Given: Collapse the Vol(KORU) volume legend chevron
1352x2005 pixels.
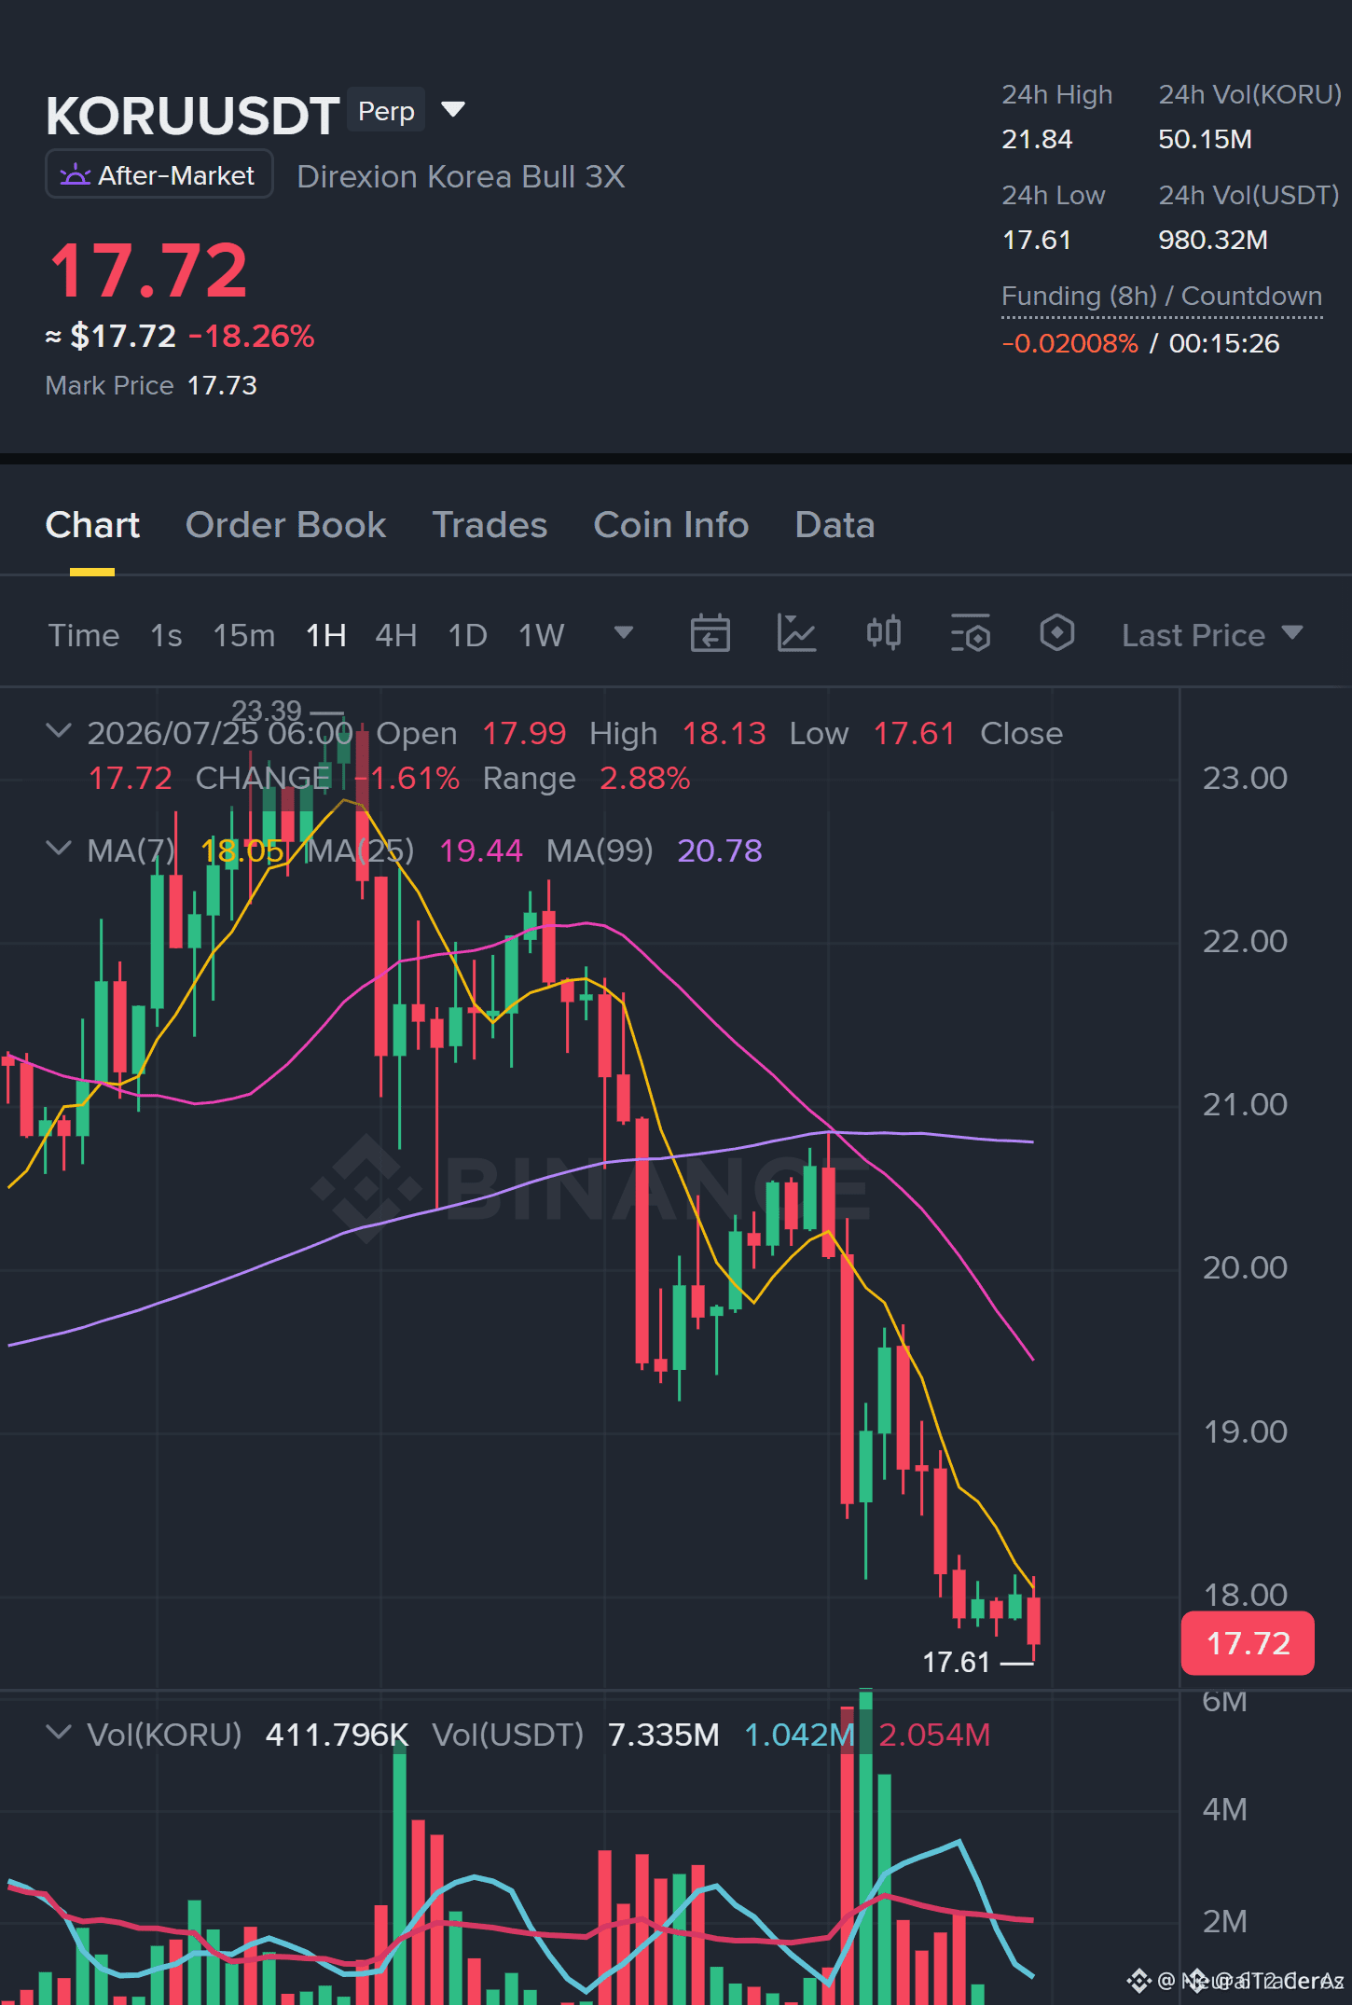Looking at the screenshot, I should point(59,1733).
